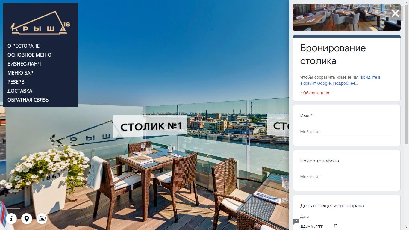This screenshot has width=409, height=230.
Task: Open the Доставка menu item
Action: tap(20, 91)
